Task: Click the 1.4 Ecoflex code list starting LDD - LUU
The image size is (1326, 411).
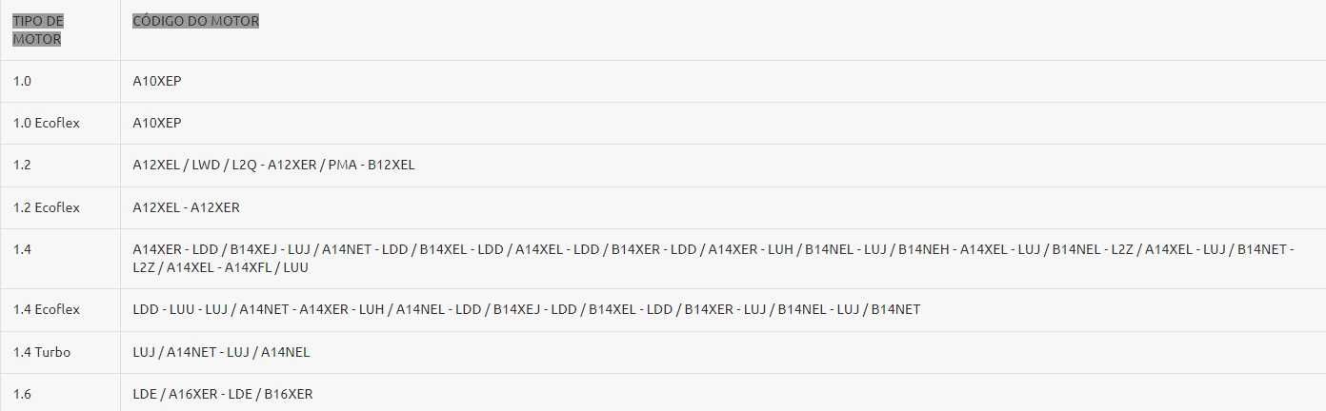Action: pos(527,309)
